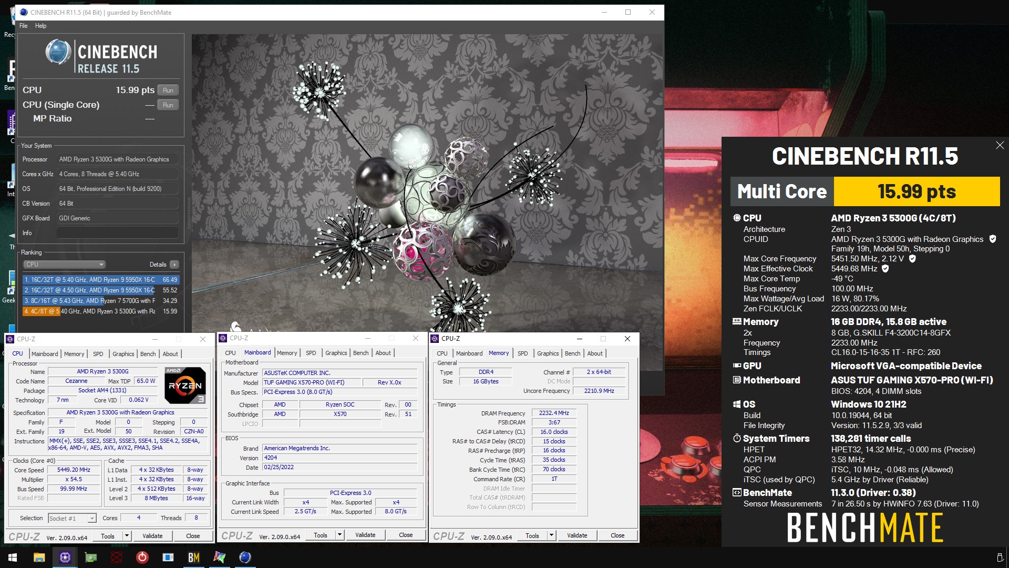The height and width of the screenshot is (568, 1009).
Task: Click the Core Speed value 5449.20 MHz
Action: pyautogui.click(x=74, y=470)
